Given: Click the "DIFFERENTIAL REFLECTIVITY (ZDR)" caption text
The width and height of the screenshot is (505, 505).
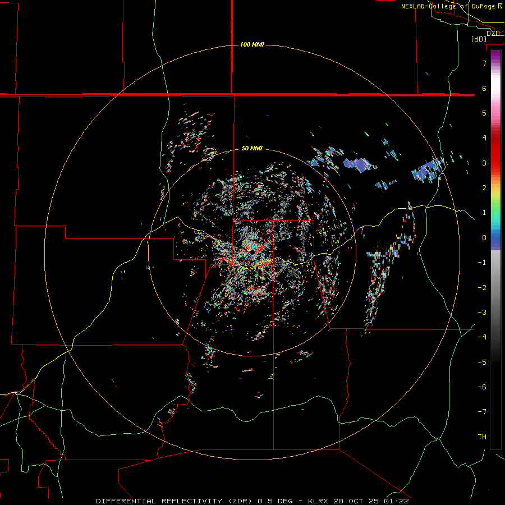Looking at the screenshot, I should (x=175, y=501).
